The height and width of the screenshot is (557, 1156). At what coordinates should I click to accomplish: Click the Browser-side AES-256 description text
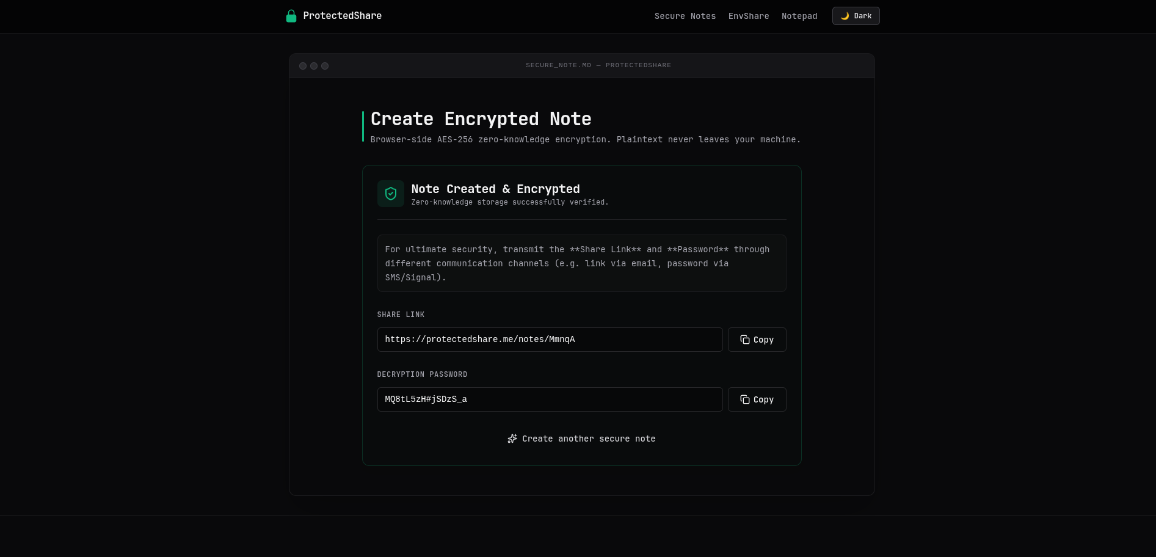tap(585, 140)
